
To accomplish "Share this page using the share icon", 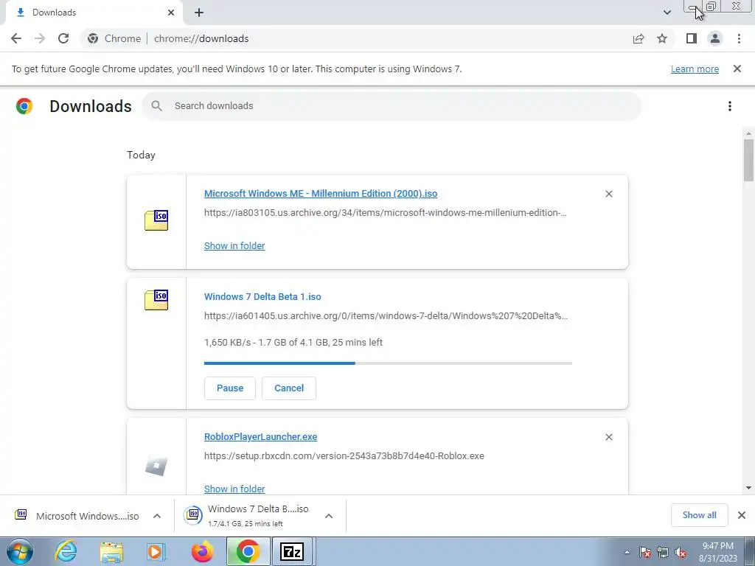I will click(639, 38).
